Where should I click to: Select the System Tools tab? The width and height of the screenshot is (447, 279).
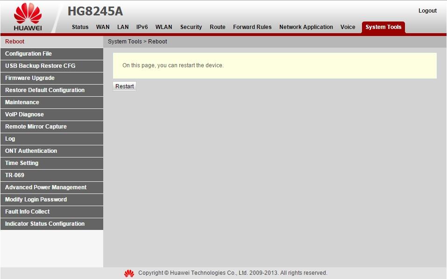click(x=383, y=27)
